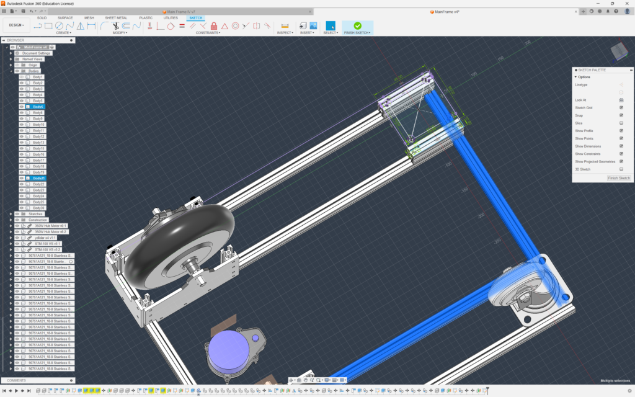Activate the Mirror sketch tool
Screen dimensions: 635x397
pyautogui.click(x=81, y=26)
